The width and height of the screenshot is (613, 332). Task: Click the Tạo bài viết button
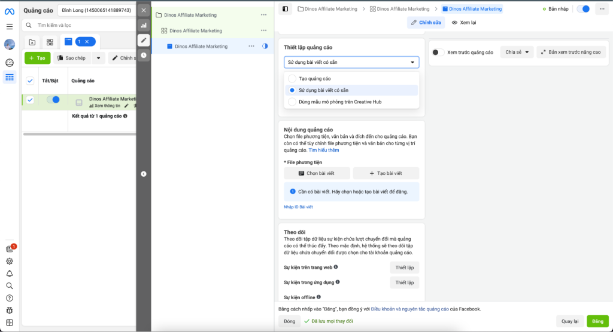click(x=386, y=173)
